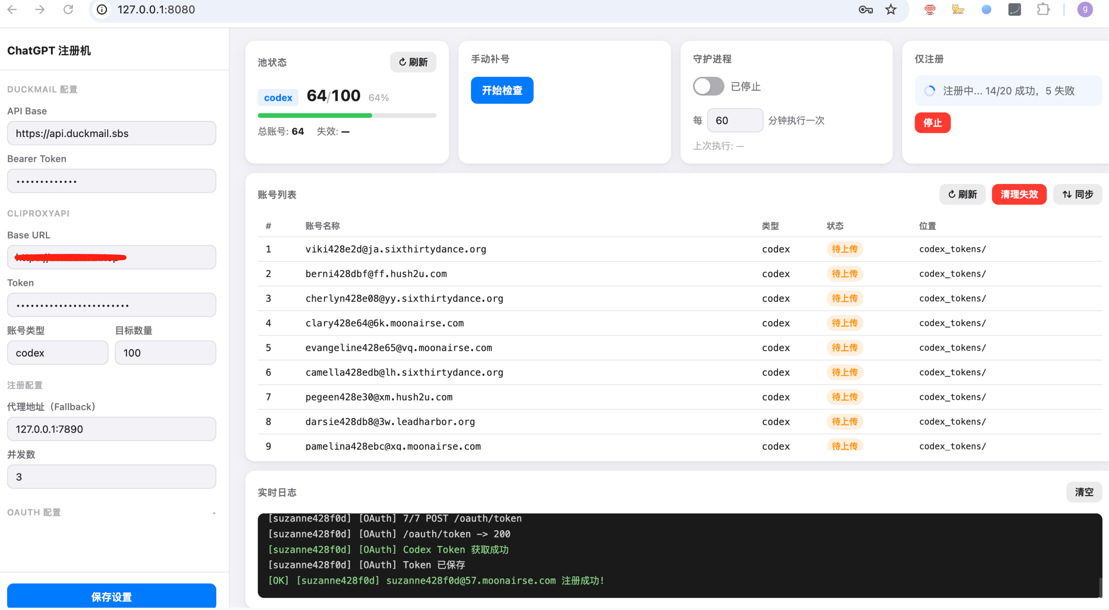Click the 目标数量 field showing 100
The height and width of the screenshot is (610, 1109).
pos(165,353)
